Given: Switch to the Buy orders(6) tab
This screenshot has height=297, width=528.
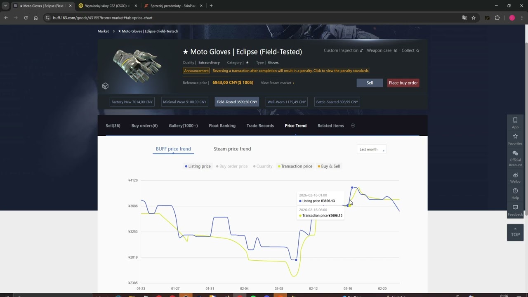Looking at the screenshot, I should coord(144,125).
